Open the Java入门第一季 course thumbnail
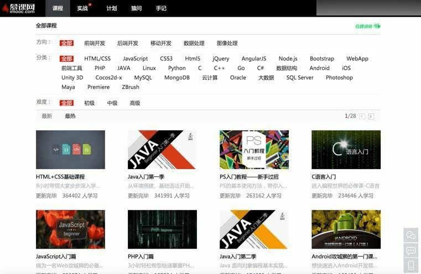 163,150
